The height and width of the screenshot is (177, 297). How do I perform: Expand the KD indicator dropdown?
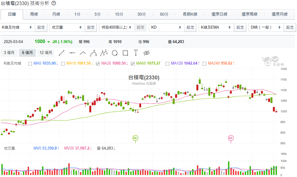[x=166, y=27]
